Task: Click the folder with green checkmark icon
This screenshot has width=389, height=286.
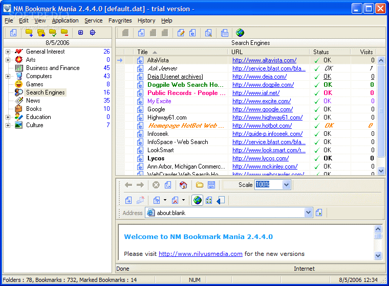Action: 53,33
